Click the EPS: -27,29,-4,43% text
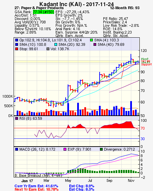This screenshot has width=153, height=191. coord(72,12)
